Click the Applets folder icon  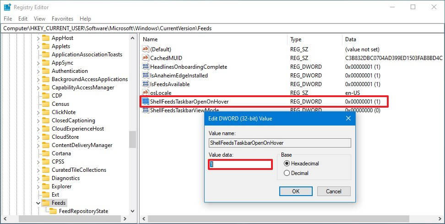click(46, 46)
